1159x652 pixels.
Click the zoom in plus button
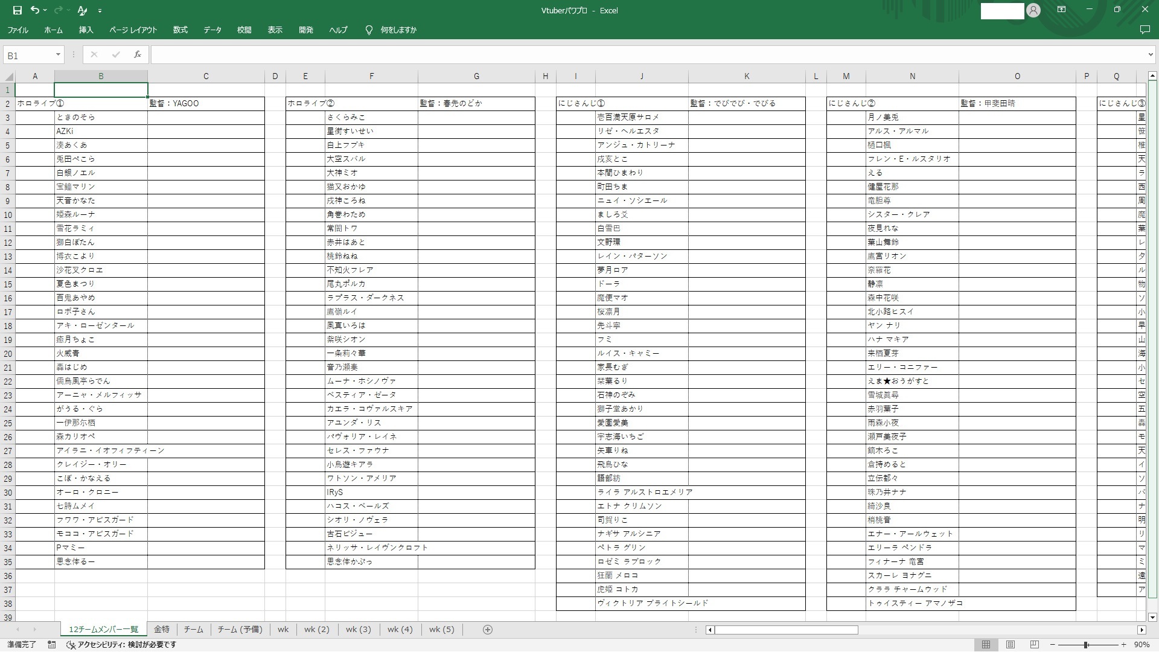pyautogui.click(x=1124, y=645)
